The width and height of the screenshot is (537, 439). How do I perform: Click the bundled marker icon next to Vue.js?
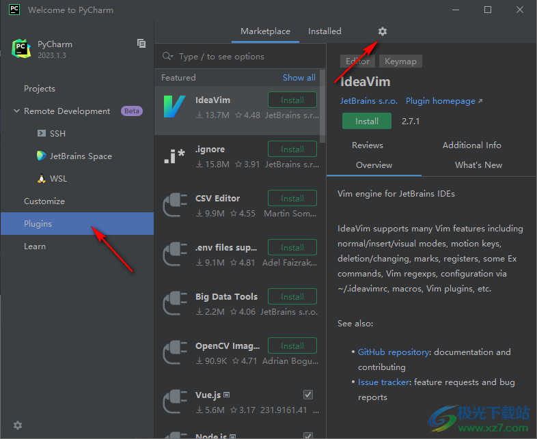tap(226, 395)
